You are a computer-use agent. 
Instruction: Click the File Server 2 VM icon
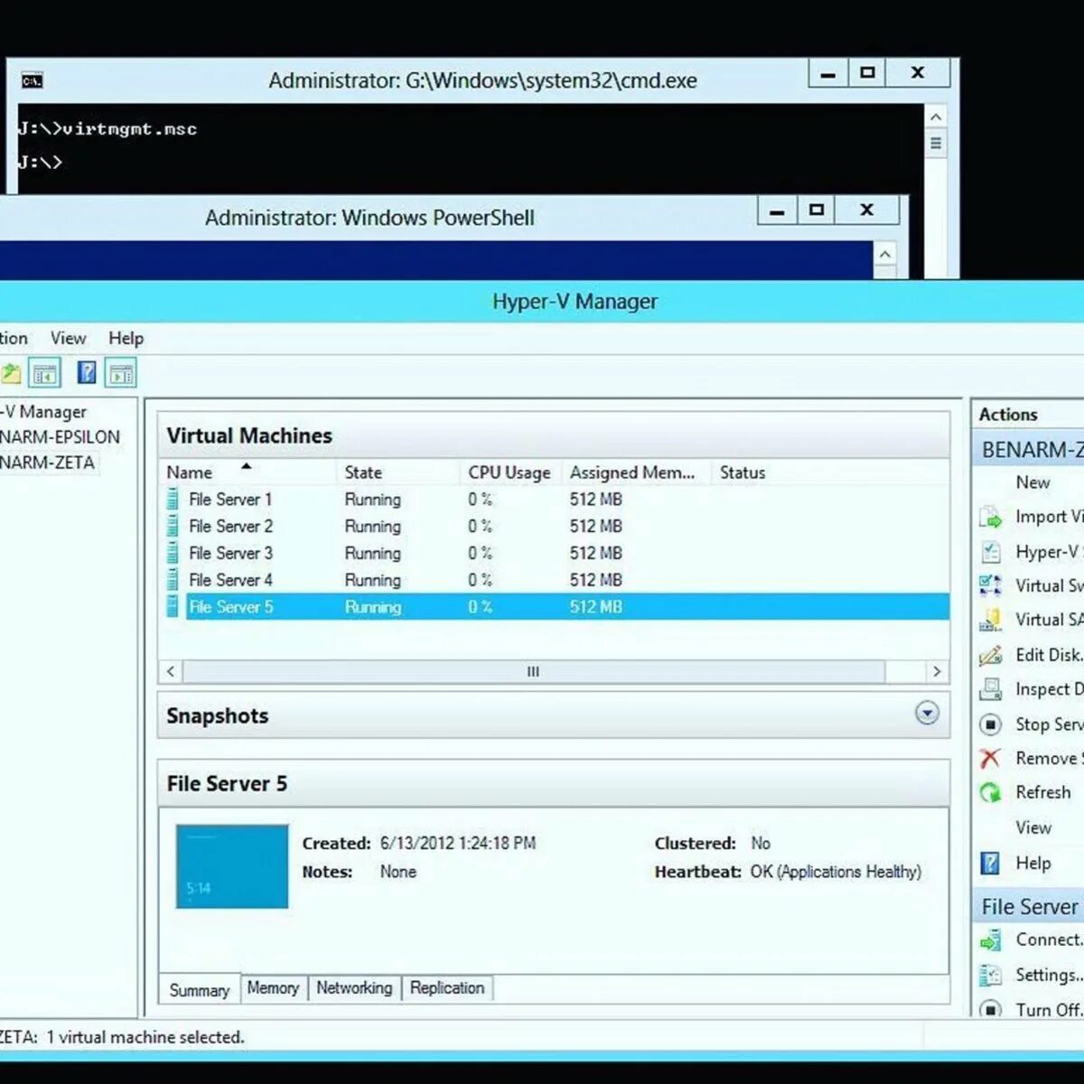coord(173,527)
